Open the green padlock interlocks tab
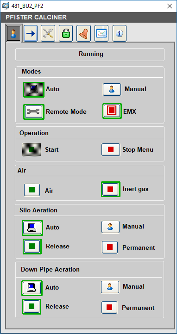177x334 pixels. click(66, 33)
